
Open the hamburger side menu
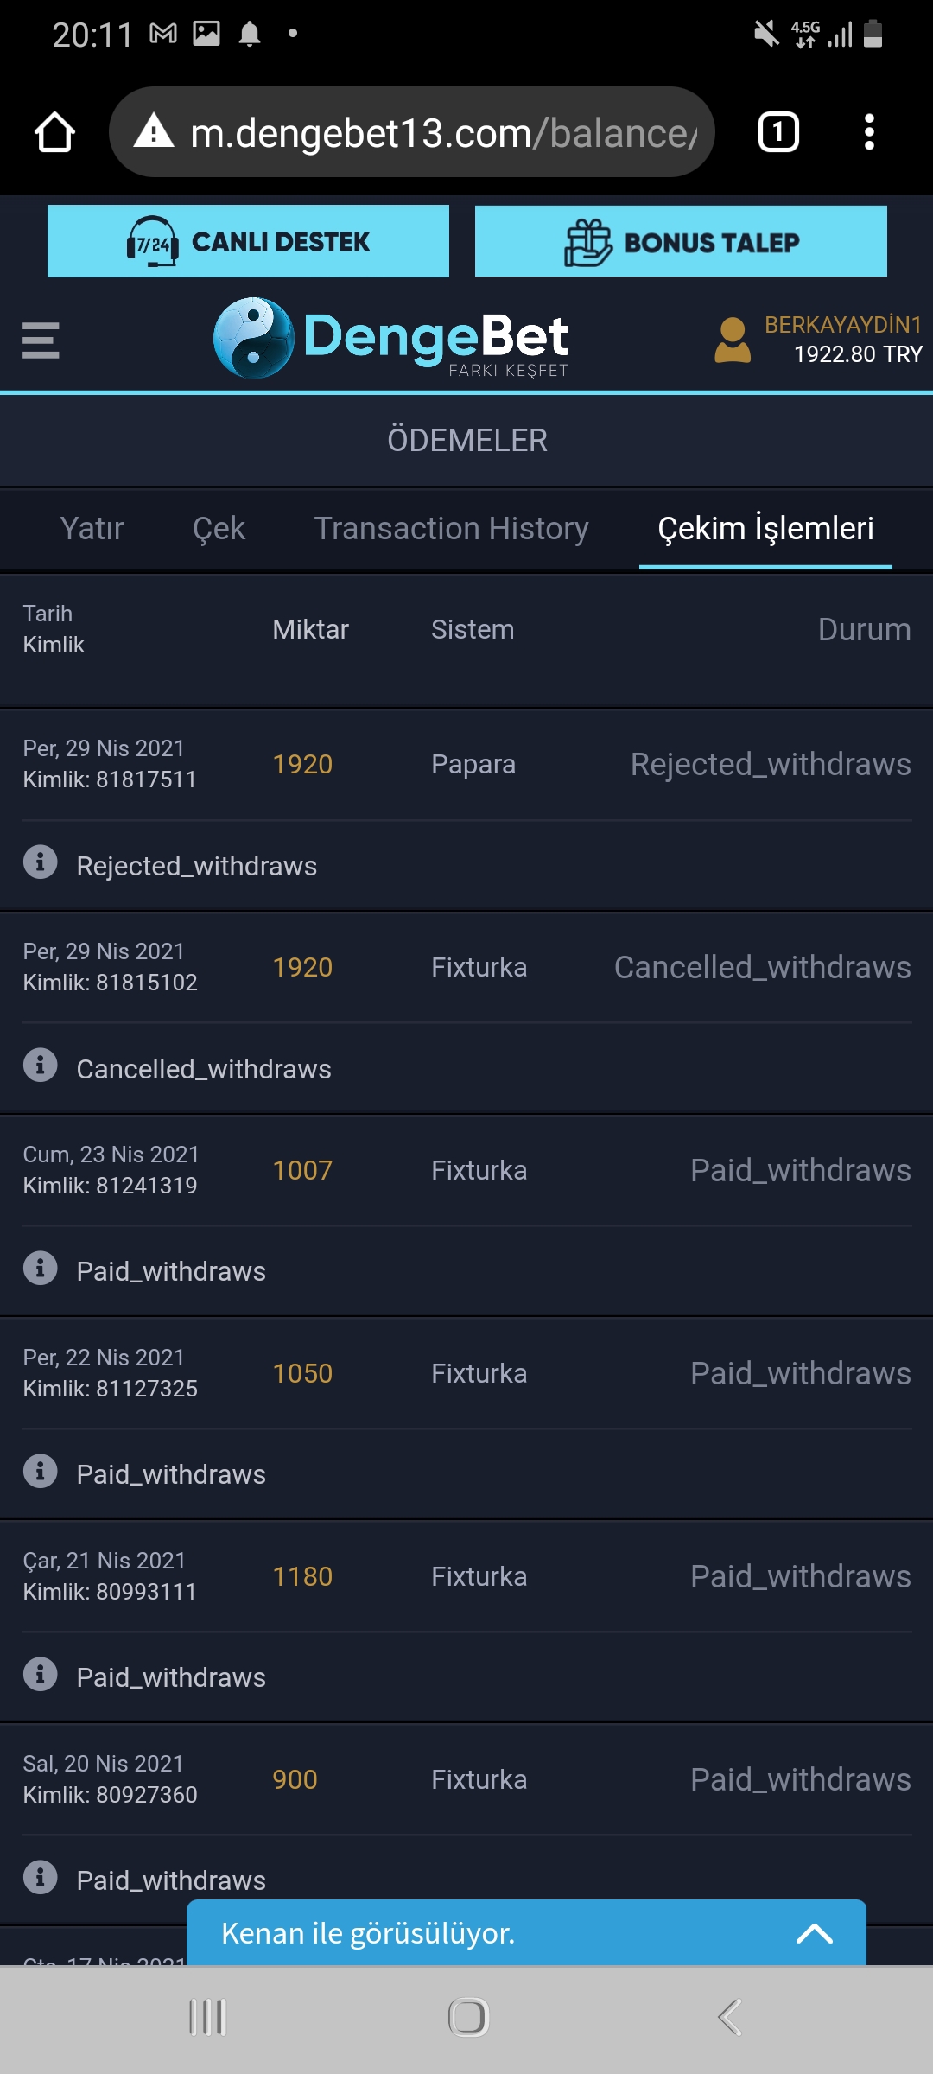(41, 340)
